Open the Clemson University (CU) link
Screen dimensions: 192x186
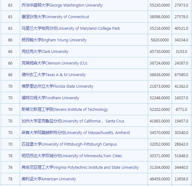(54, 63)
